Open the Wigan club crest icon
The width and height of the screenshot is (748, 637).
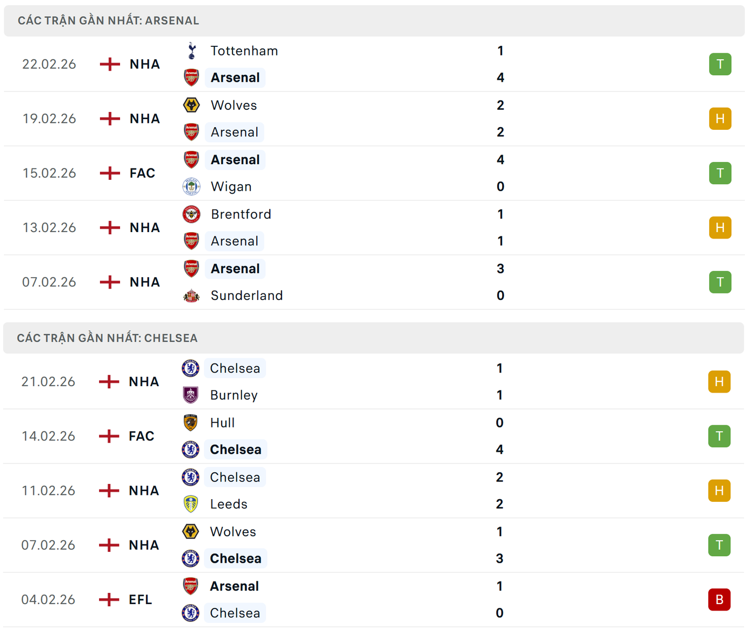click(x=192, y=186)
